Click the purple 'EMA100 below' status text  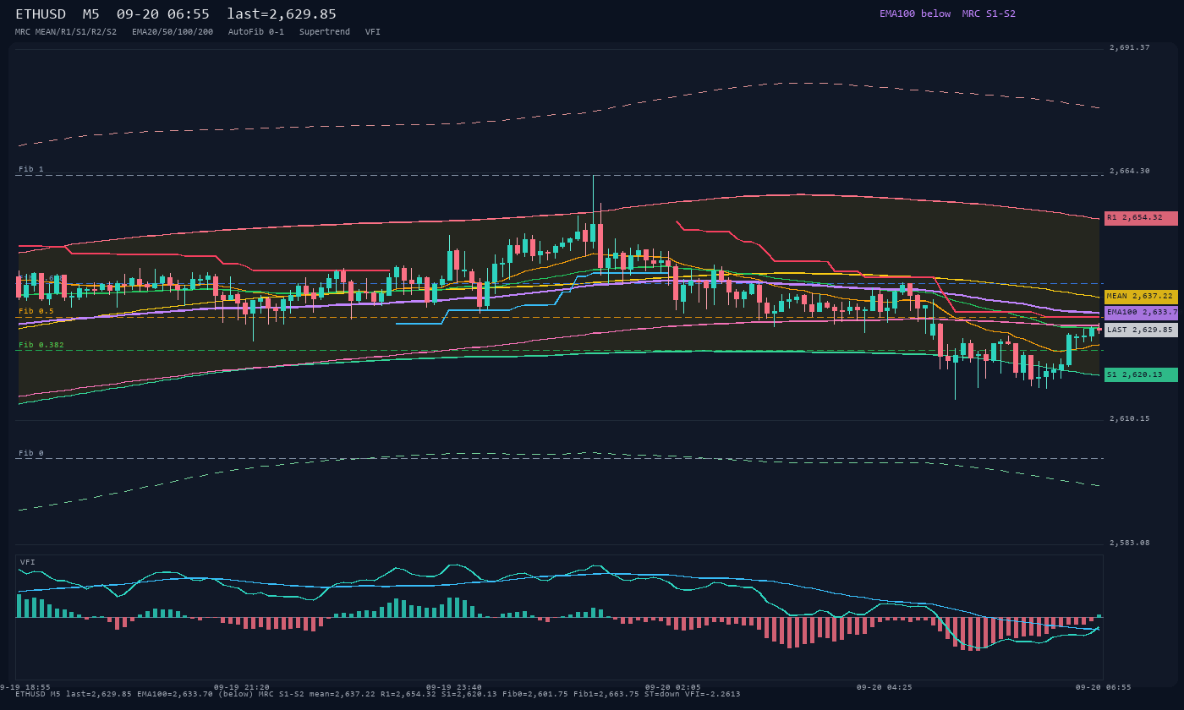(915, 14)
